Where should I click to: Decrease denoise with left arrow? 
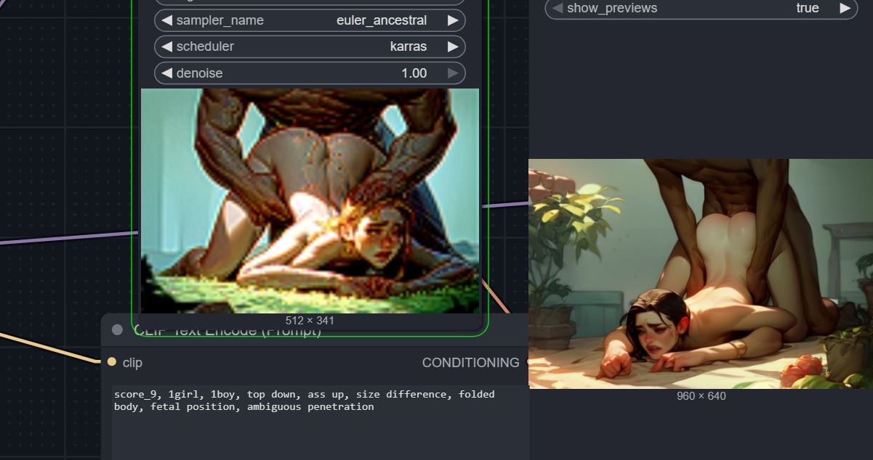166,73
